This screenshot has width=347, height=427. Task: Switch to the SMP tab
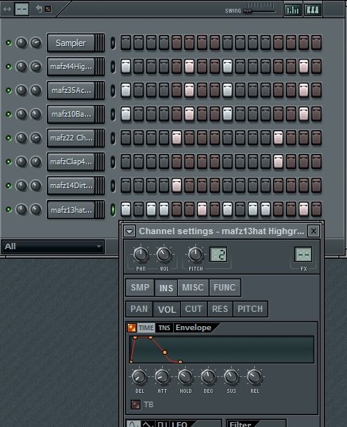pyautogui.click(x=140, y=287)
